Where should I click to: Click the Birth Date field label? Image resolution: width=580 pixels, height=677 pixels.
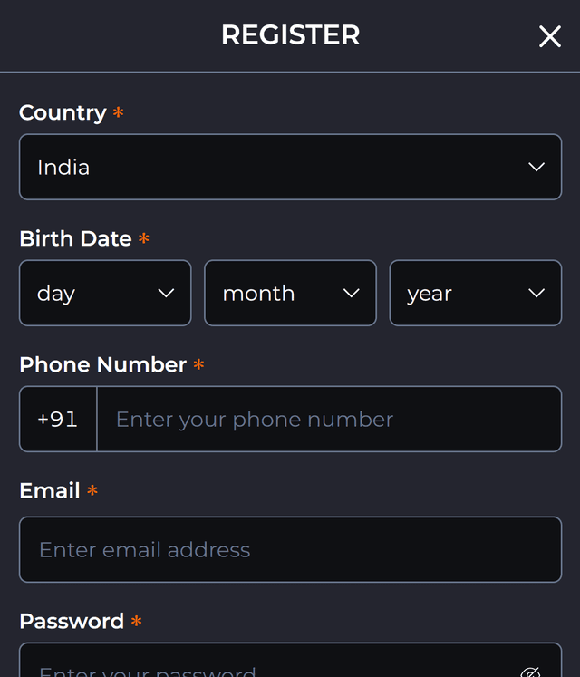pyautogui.click(x=75, y=238)
